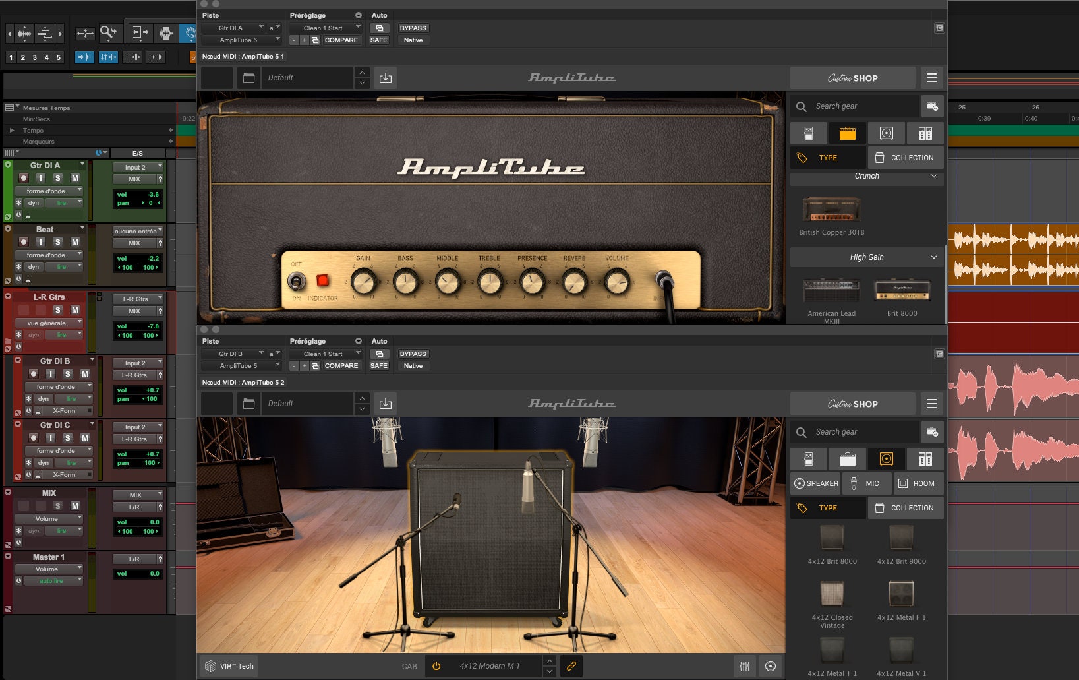Open the 'aucune entrée' input selector on Beat
The height and width of the screenshot is (680, 1079).
click(x=138, y=231)
